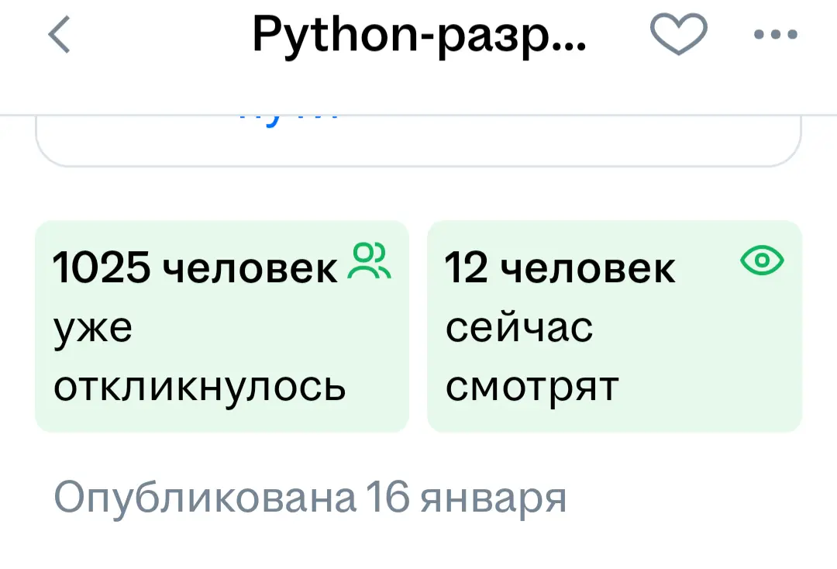The height and width of the screenshot is (569, 837).
Task: Tap the "Python-разр..." header title
Action: 418,36
